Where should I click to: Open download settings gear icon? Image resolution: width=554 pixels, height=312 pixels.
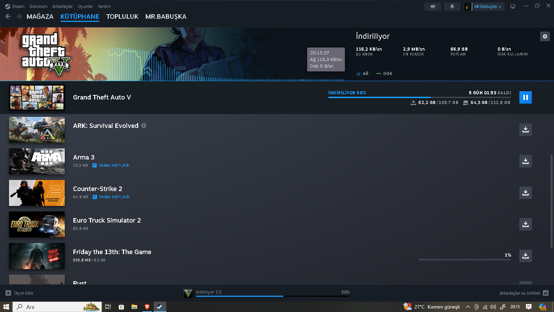[x=545, y=36]
